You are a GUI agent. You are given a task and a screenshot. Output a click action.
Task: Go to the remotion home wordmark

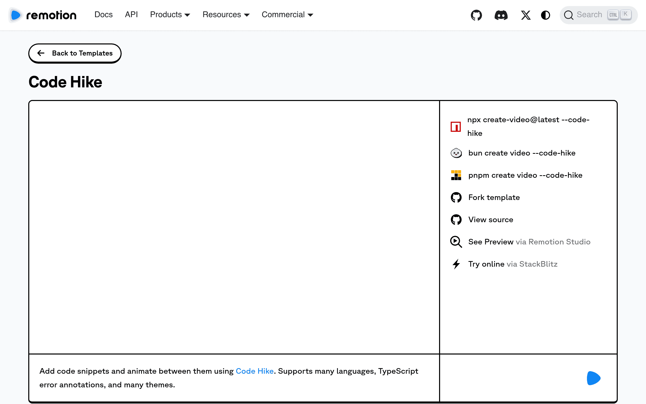(x=51, y=15)
